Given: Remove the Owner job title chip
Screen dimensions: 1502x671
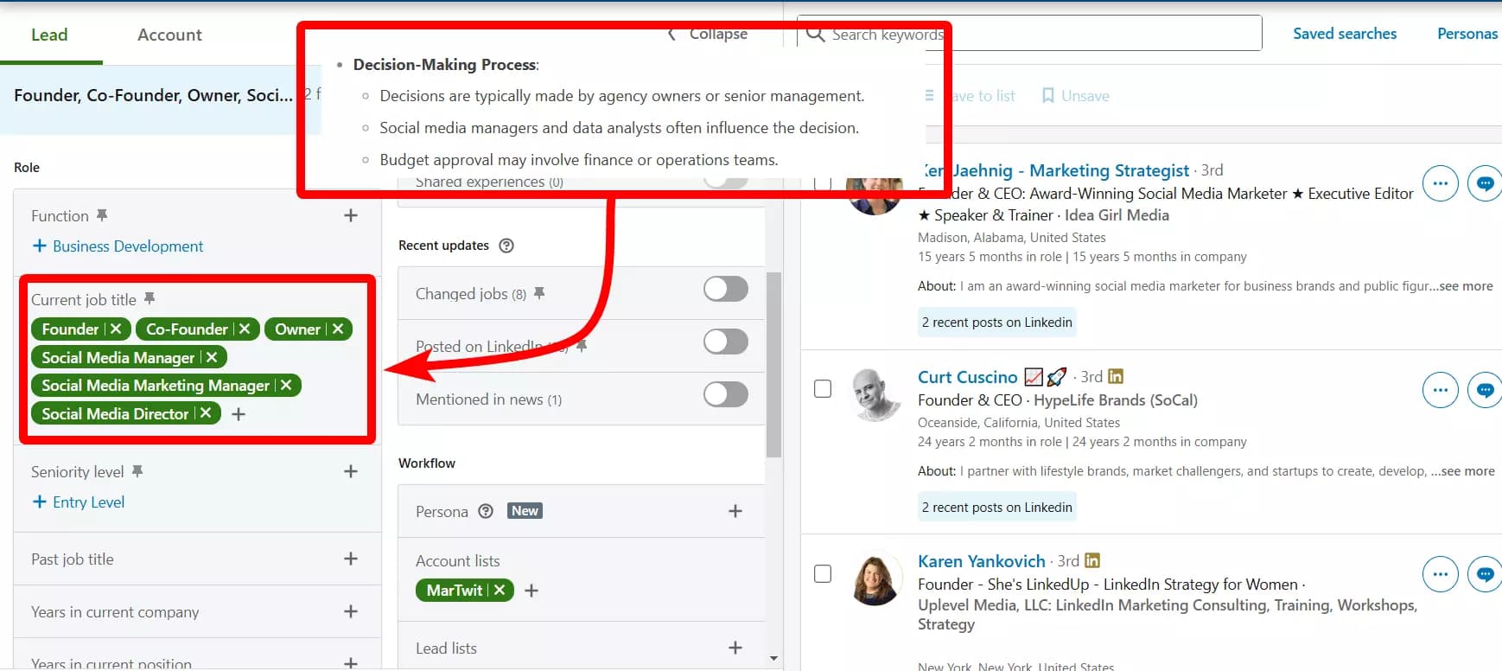Looking at the screenshot, I should click(x=338, y=329).
